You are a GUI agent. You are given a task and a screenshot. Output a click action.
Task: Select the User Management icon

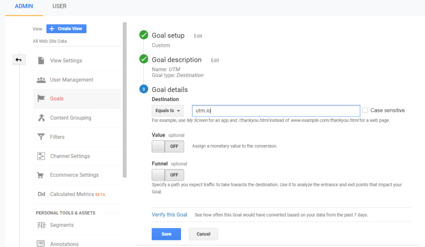pos(41,79)
